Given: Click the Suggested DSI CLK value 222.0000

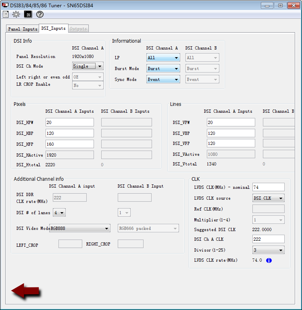Looking at the screenshot, I should point(262,229).
